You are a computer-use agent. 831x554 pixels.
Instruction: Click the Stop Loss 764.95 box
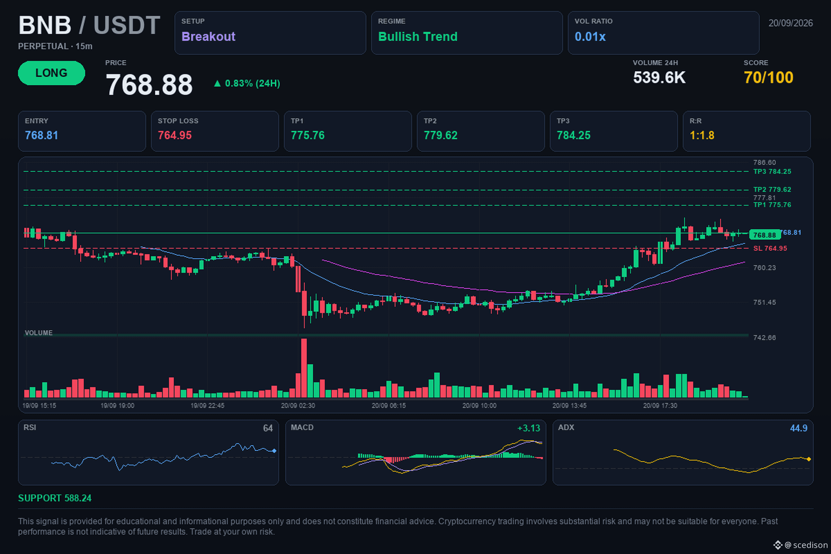tap(215, 131)
